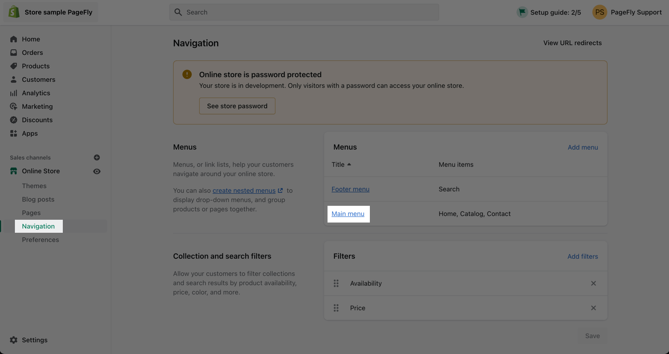
Task: Click the Online Store storefront icon
Action: pos(13,171)
